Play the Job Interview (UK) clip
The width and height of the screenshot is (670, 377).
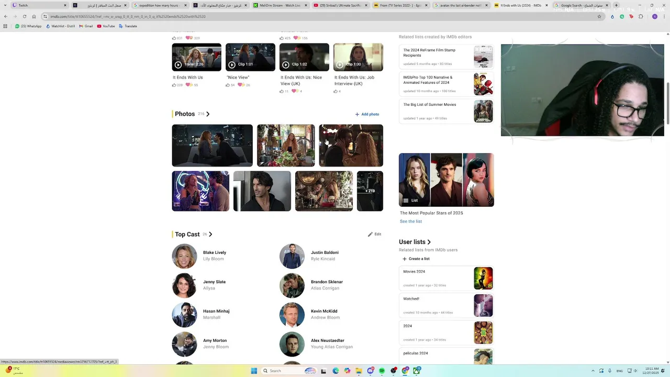pos(358,57)
